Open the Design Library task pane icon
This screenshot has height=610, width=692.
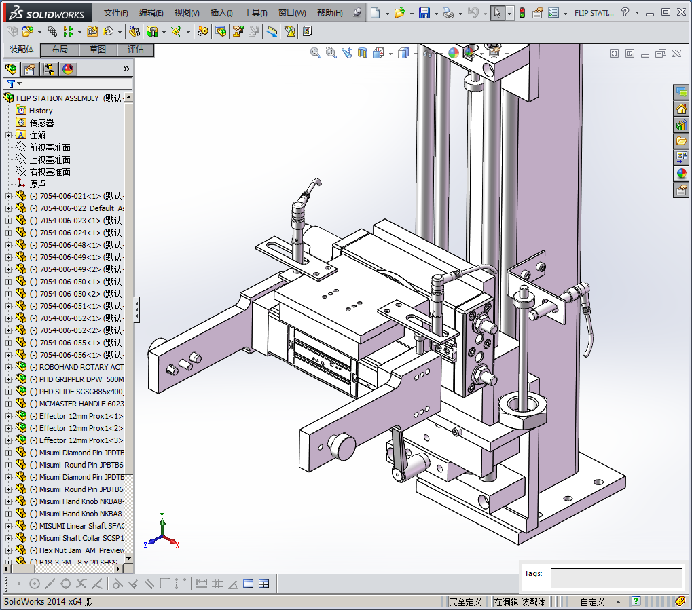coord(681,126)
